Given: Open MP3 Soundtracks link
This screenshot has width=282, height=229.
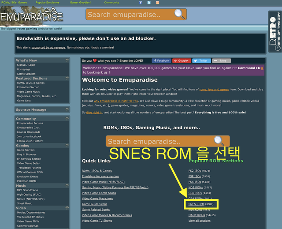Looking at the screenshot, I should pos(28,190).
